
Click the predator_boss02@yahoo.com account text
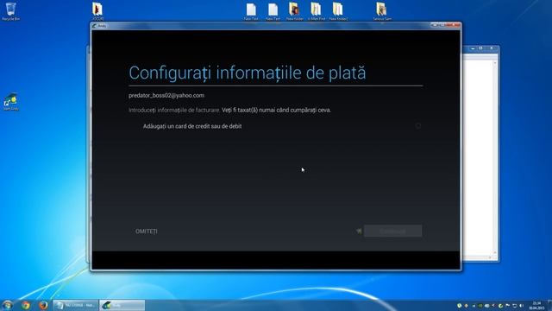pos(166,96)
